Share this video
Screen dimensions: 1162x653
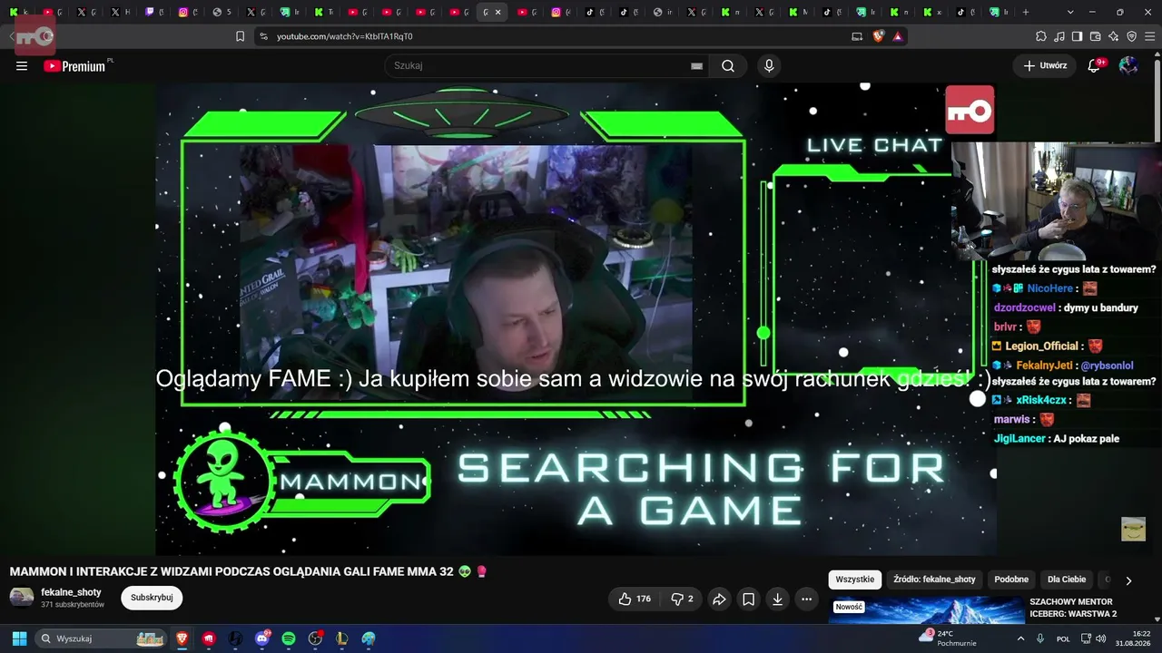click(719, 599)
